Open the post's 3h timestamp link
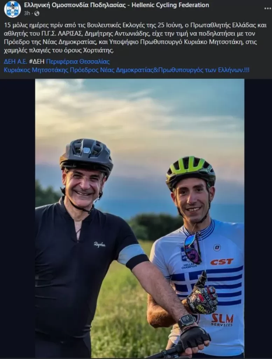 27,13
